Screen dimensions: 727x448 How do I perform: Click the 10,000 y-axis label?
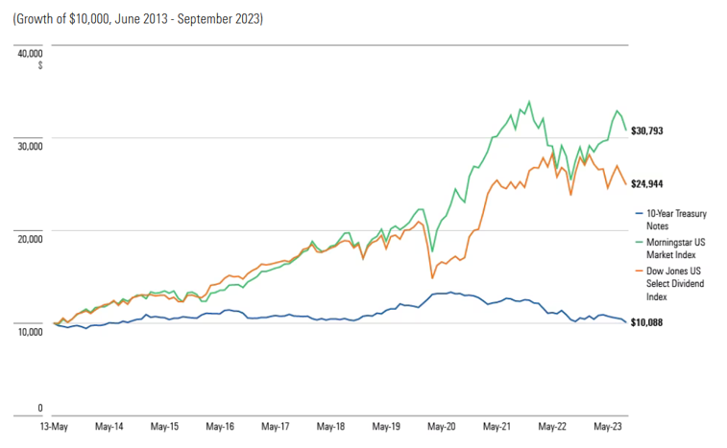33,331
